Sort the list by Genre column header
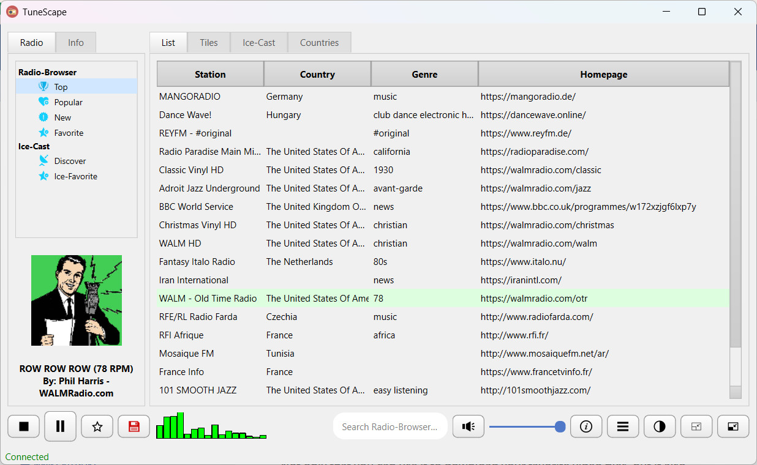 click(424, 74)
